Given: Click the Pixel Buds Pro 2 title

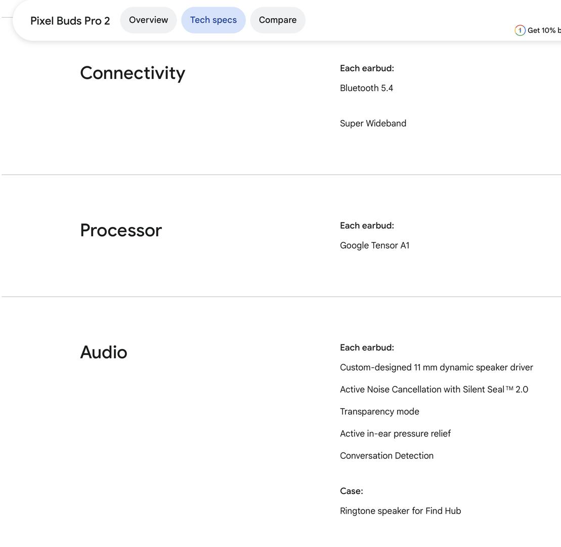Looking at the screenshot, I should pos(70,21).
